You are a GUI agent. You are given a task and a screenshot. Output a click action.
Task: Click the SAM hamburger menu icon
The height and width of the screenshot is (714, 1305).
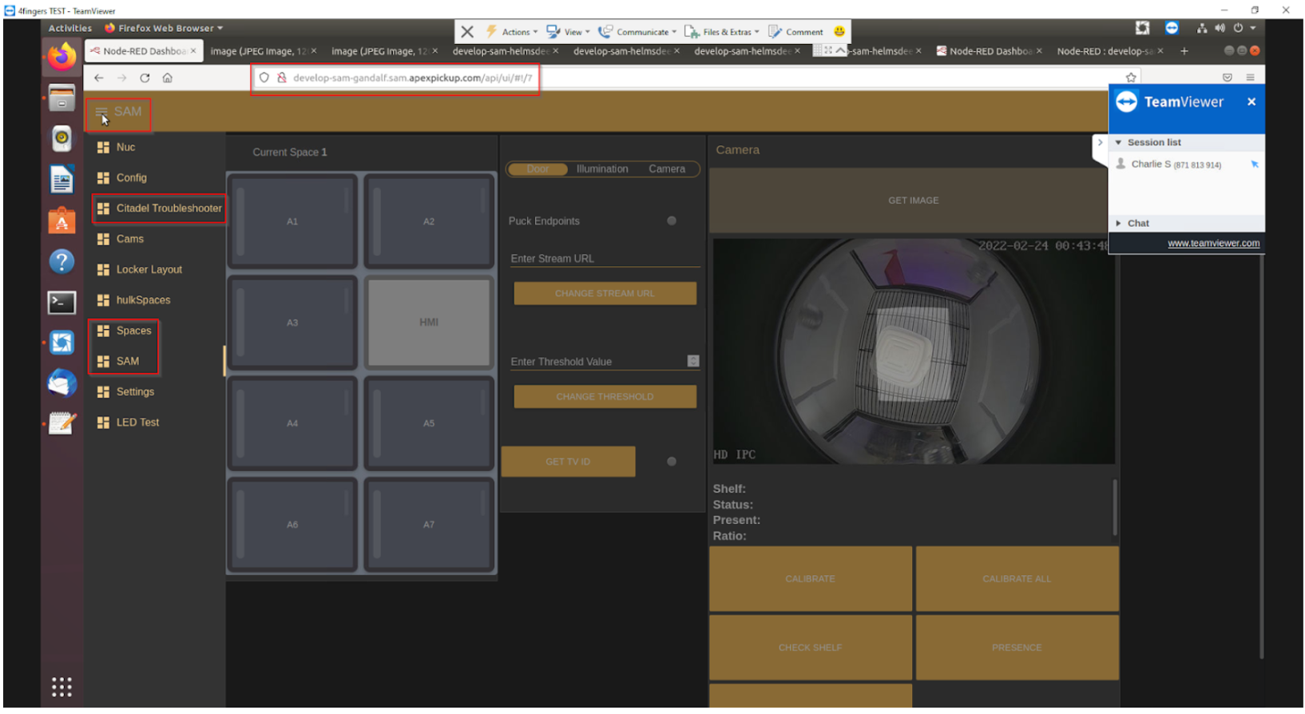click(101, 112)
